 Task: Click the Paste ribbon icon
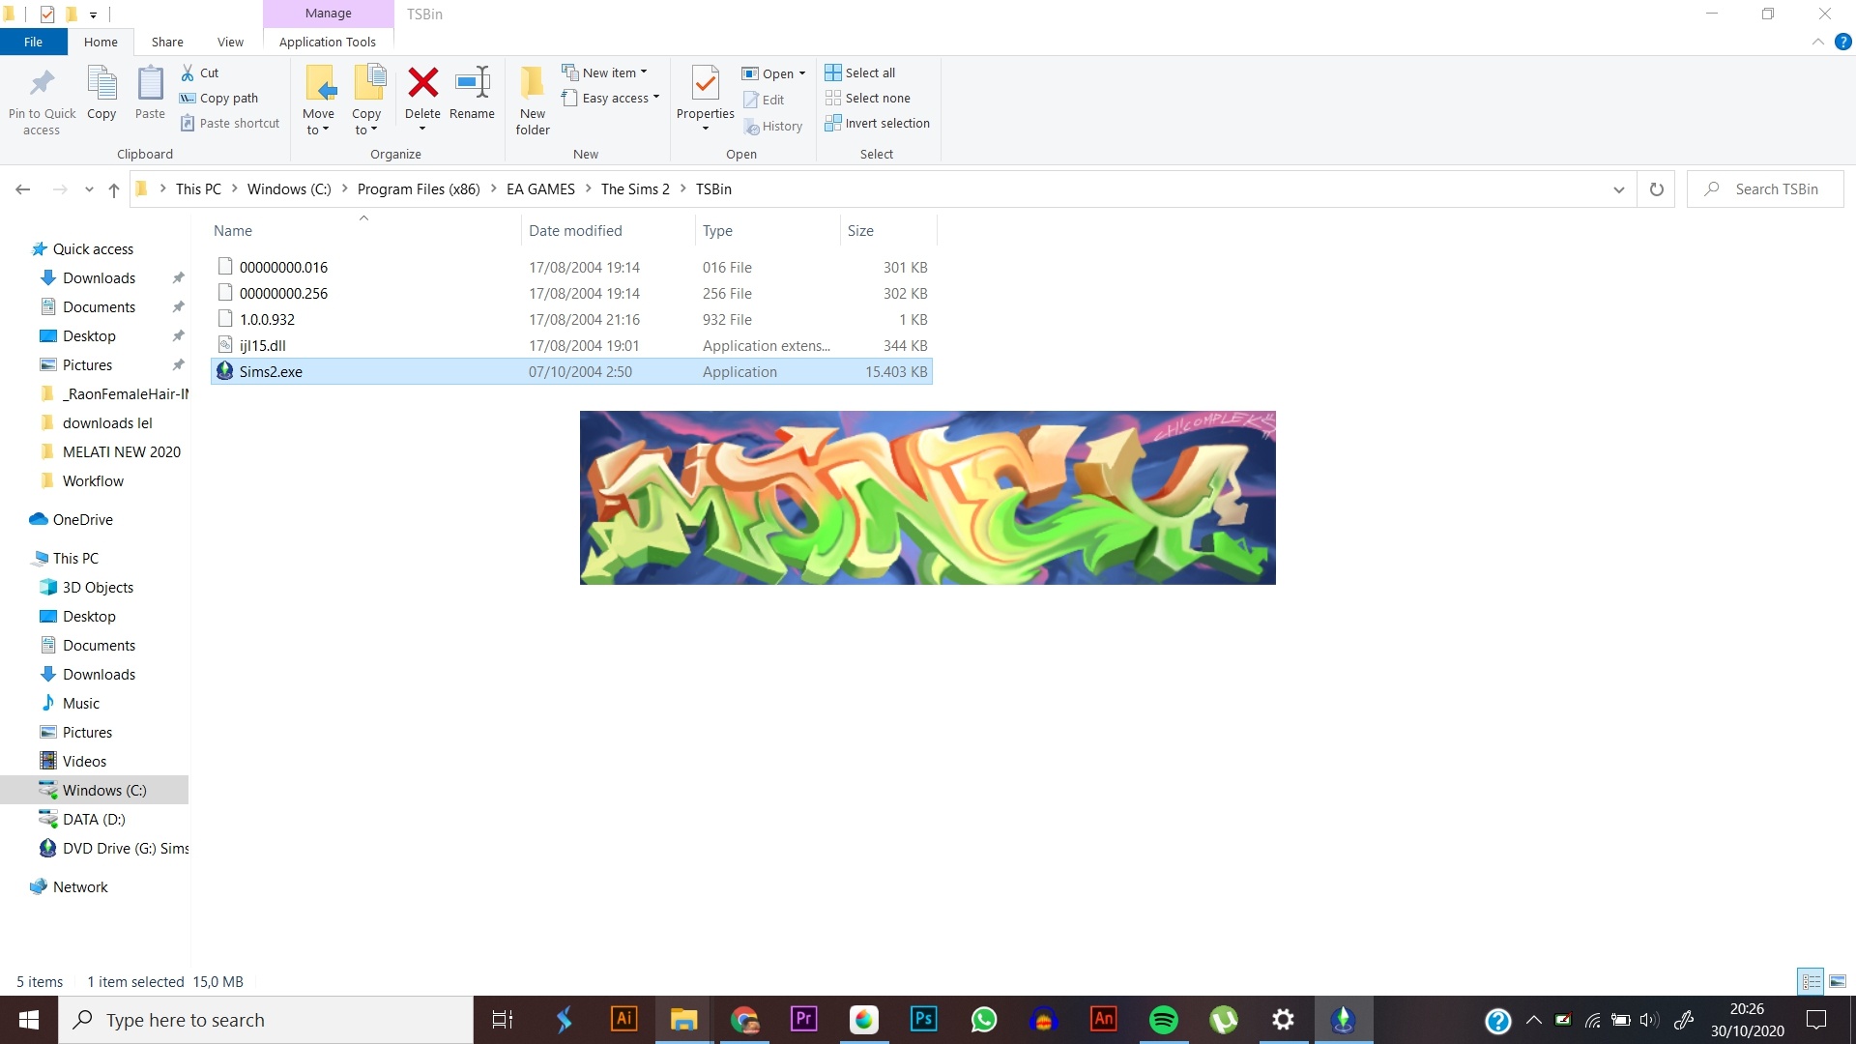(150, 85)
